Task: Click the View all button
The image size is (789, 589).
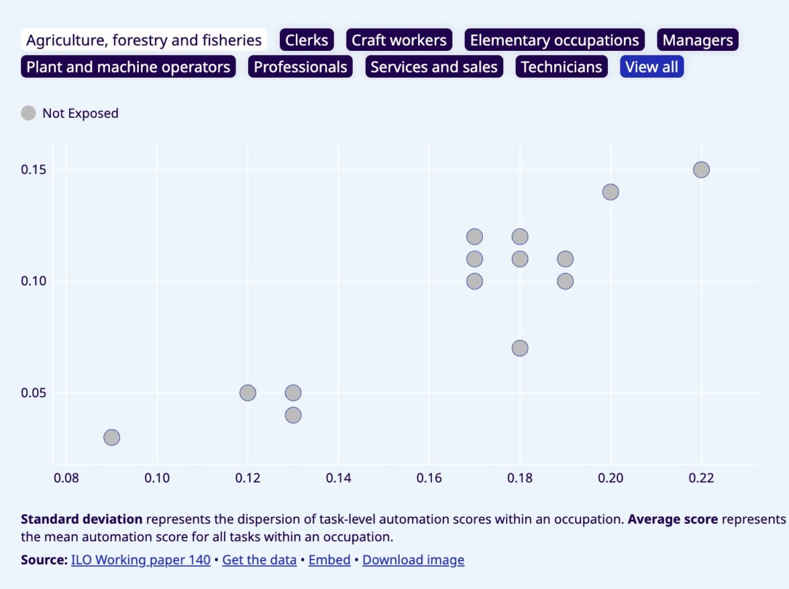Action: click(x=651, y=67)
